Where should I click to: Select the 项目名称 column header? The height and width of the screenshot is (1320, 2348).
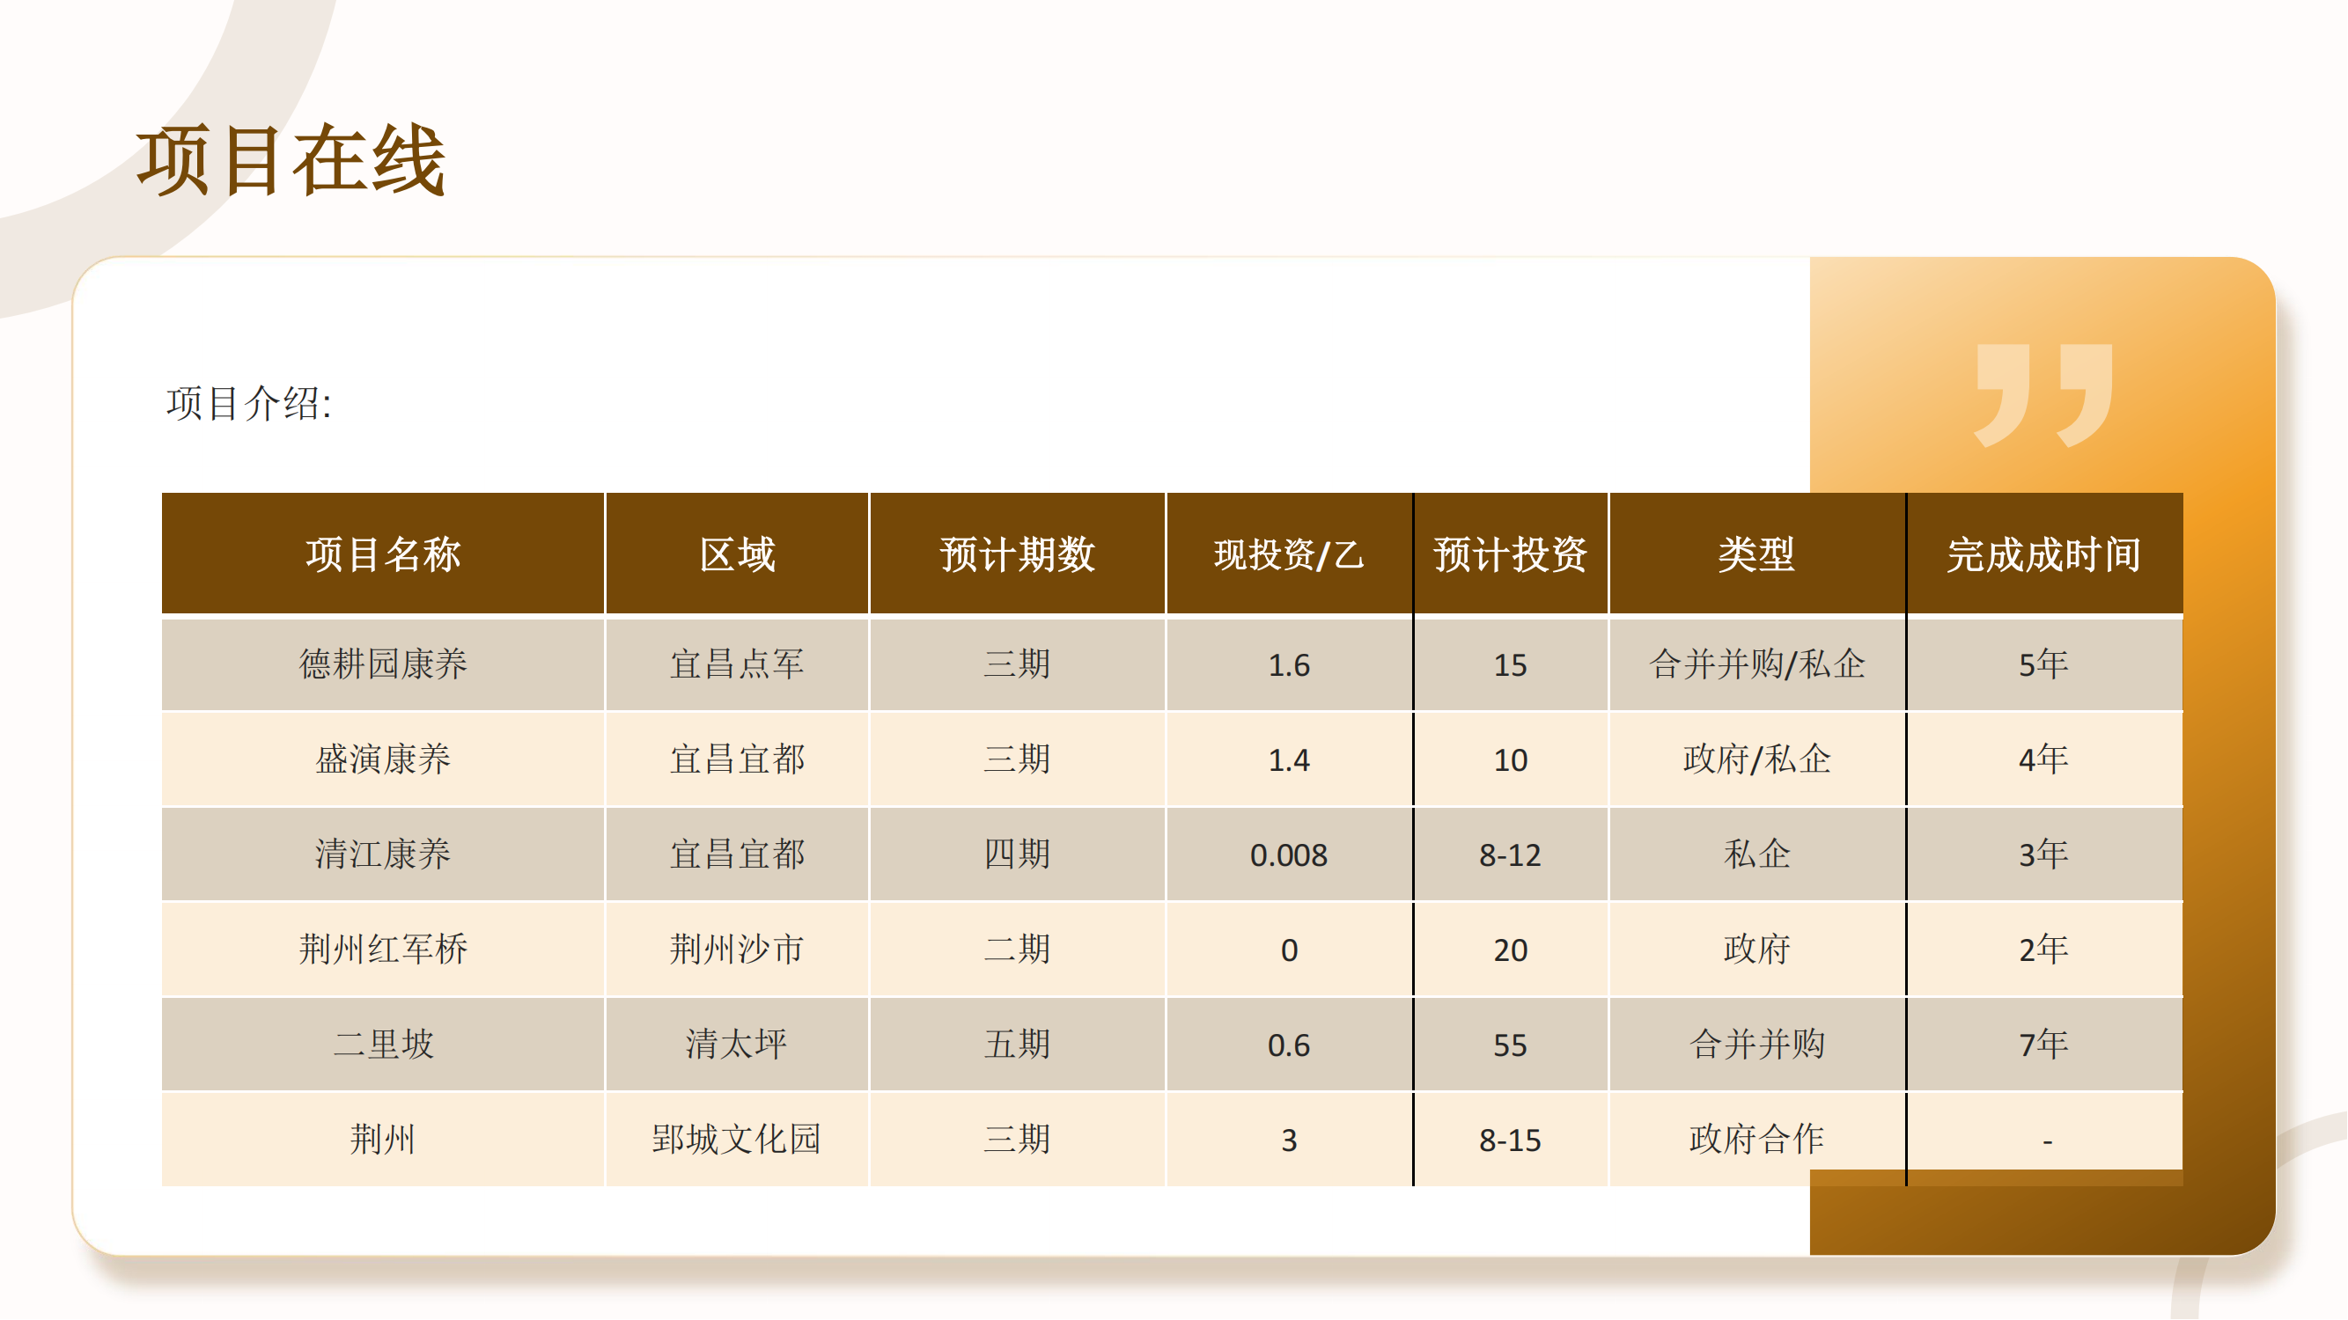pos(383,553)
